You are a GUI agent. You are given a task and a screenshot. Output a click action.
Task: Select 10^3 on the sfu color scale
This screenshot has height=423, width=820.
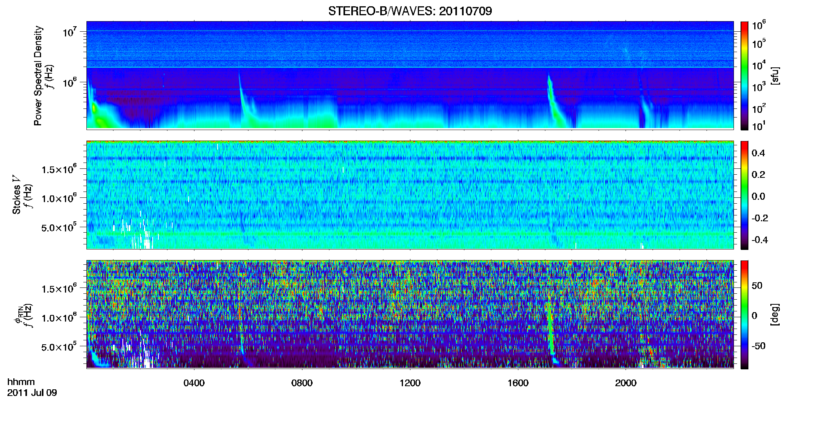pos(759,87)
